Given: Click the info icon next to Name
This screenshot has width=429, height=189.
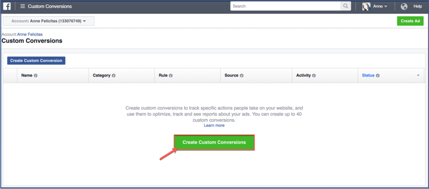Looking at the screenshot, I should [36, 76].
